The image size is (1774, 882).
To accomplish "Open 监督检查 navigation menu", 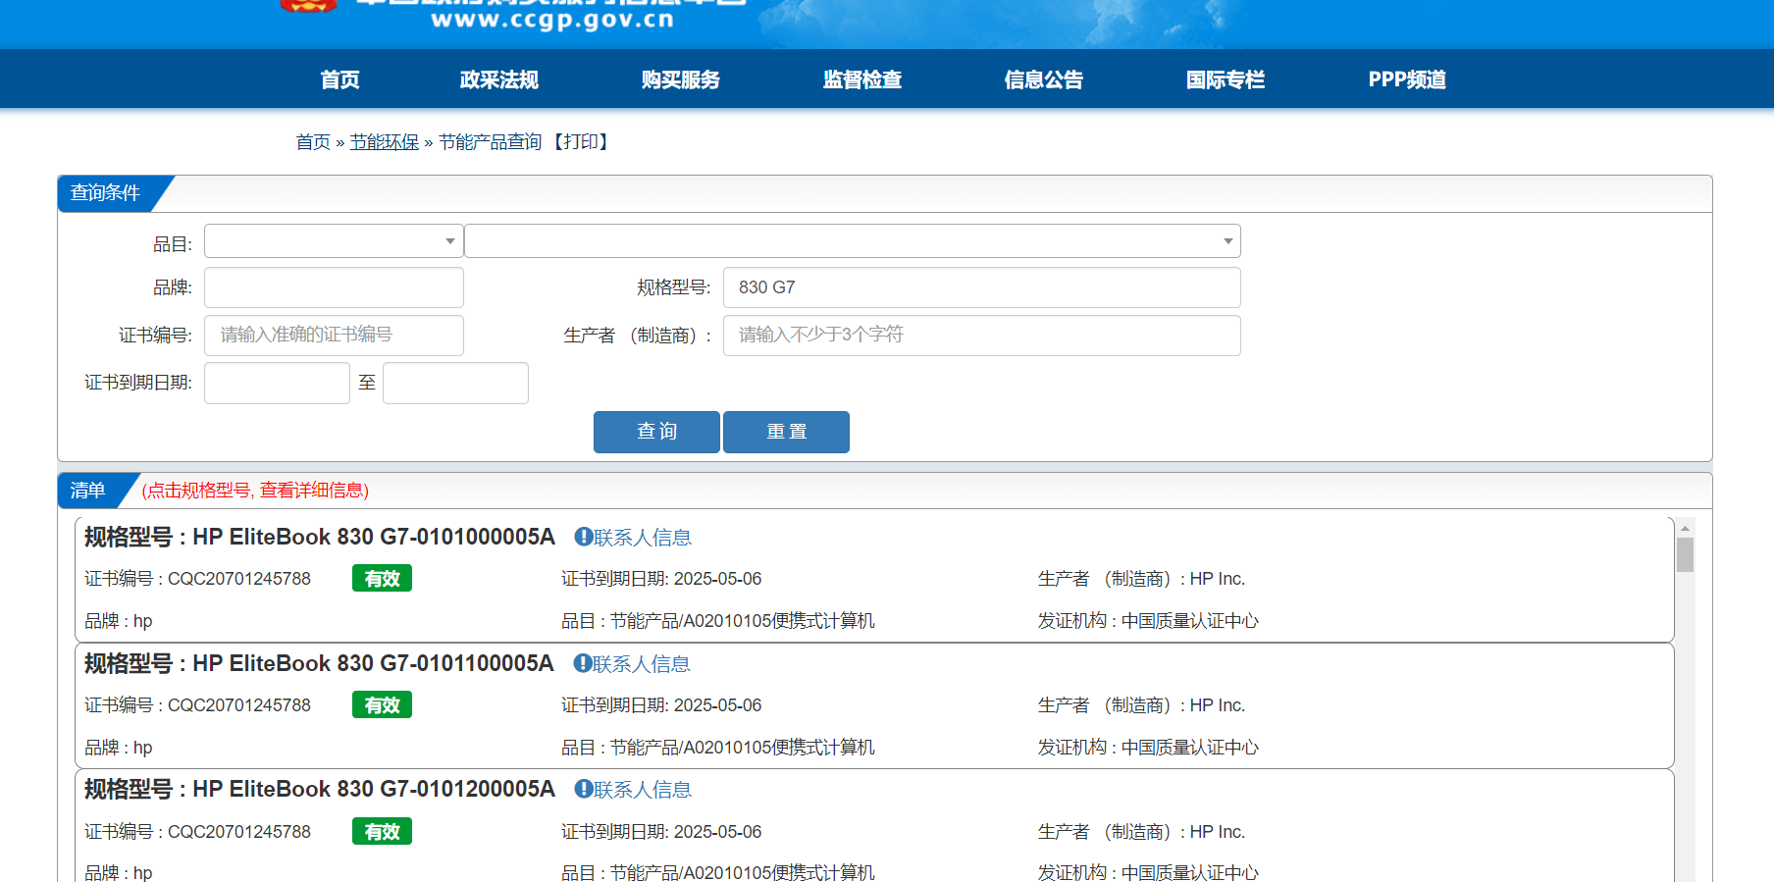I will pyautogui.click(x=861, y=79).
